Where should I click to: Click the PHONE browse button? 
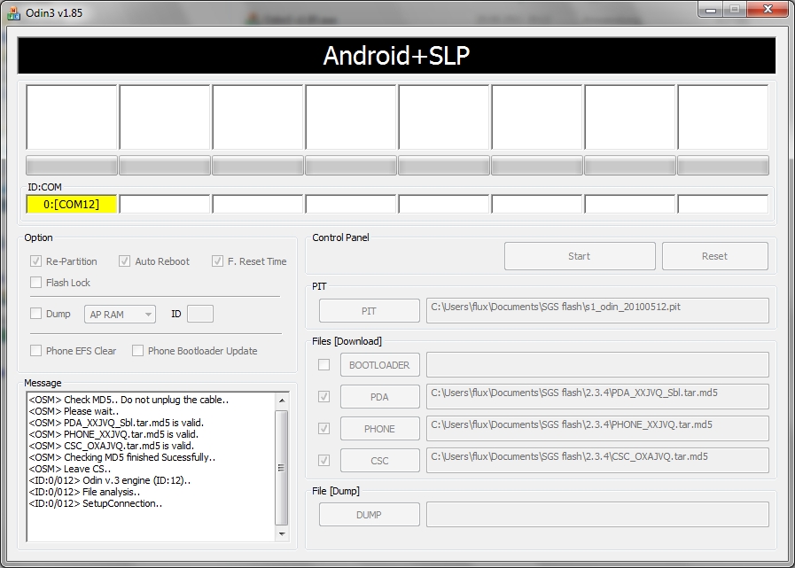click(x=379, y=429)
